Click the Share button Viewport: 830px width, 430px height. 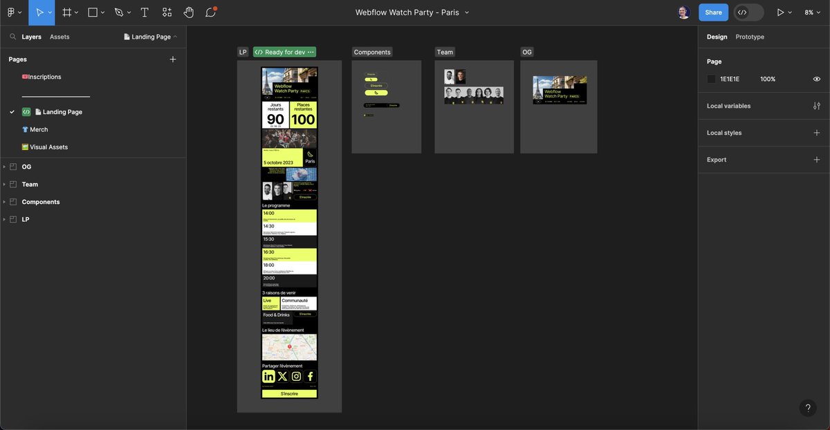713,12
